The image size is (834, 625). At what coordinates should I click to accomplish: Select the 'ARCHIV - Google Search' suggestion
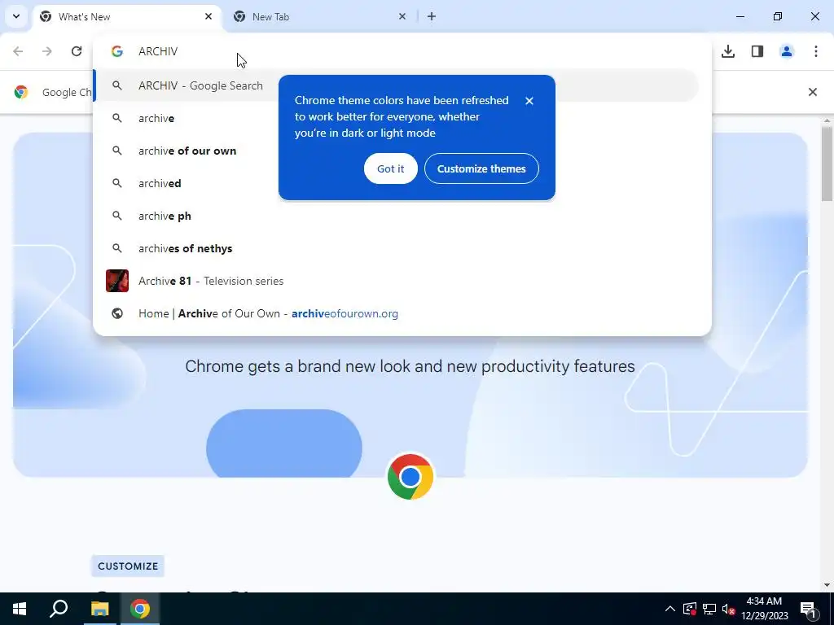click(x=396, y=85)
